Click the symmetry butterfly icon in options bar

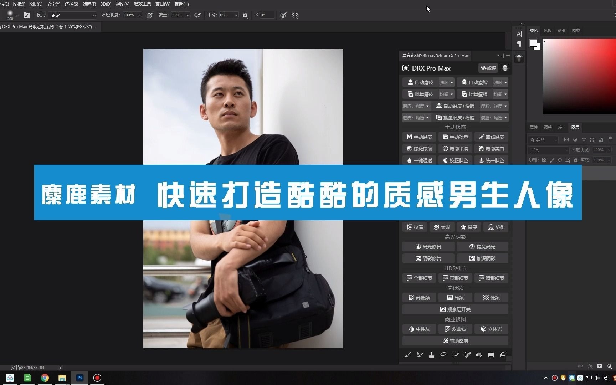click(295, 15)
